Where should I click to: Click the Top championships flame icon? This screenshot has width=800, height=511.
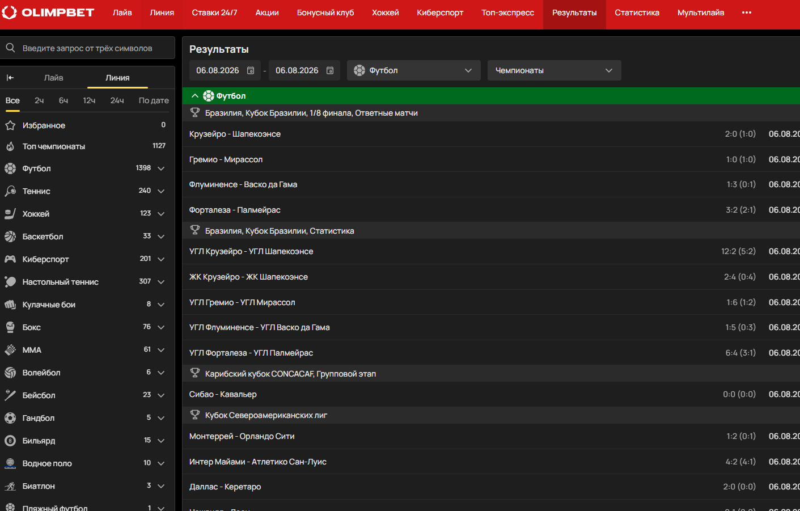(10, 146)
